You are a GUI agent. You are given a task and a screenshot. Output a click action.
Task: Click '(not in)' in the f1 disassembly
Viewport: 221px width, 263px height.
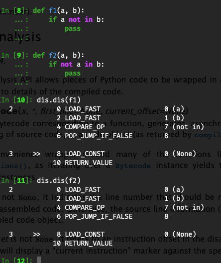point(188,127)
